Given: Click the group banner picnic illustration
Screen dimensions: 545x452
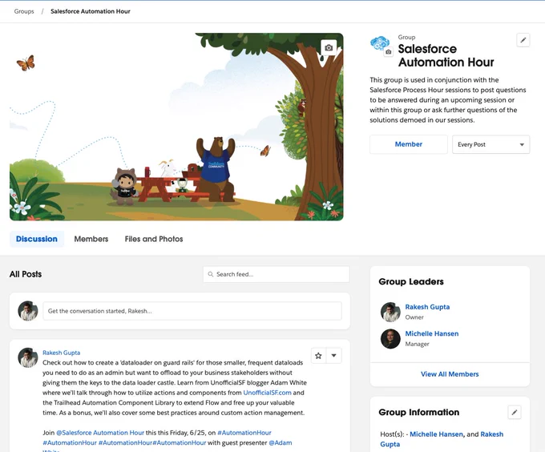Looking at the screenshot, I should coord(176,127).
